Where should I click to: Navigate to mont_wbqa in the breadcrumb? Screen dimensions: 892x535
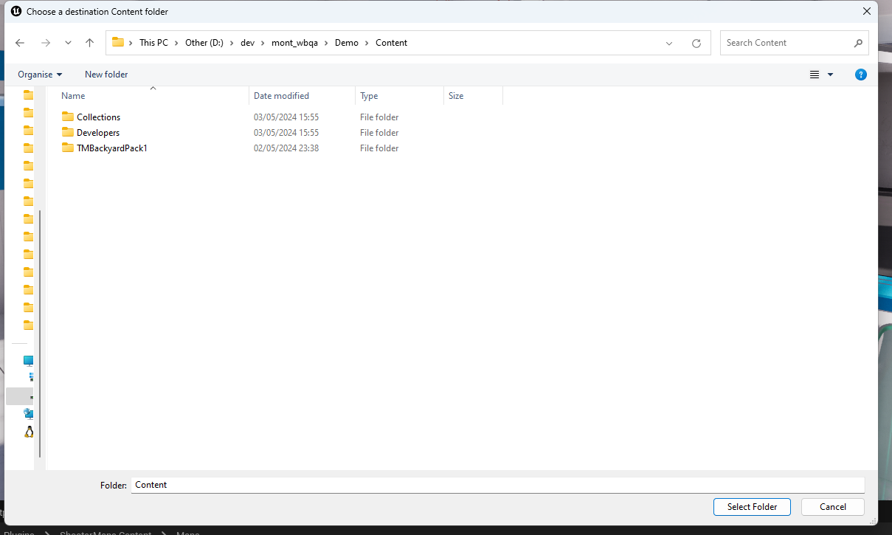pos(294,43)
